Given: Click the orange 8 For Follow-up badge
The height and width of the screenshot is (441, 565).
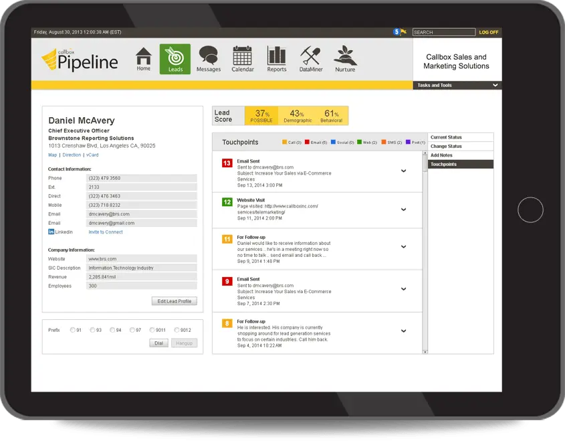Looking at the screenshot, I should [227, 323].
